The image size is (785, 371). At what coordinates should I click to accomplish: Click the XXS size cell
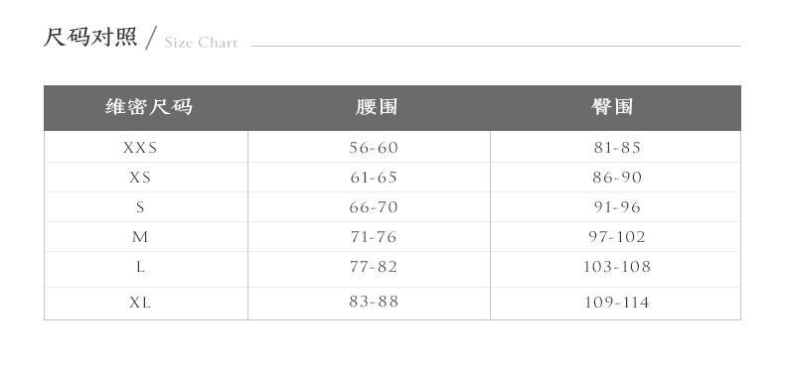coord(140,148)
